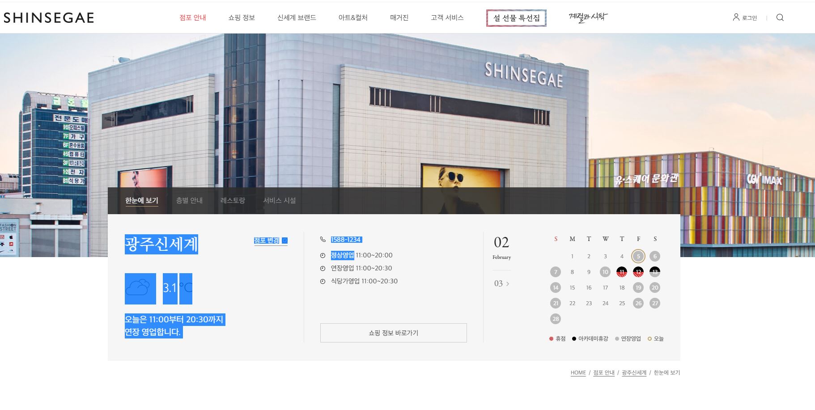
Task: Click the 계절과 식탁 handwritten logo
Action: click(x=588, y=17)
